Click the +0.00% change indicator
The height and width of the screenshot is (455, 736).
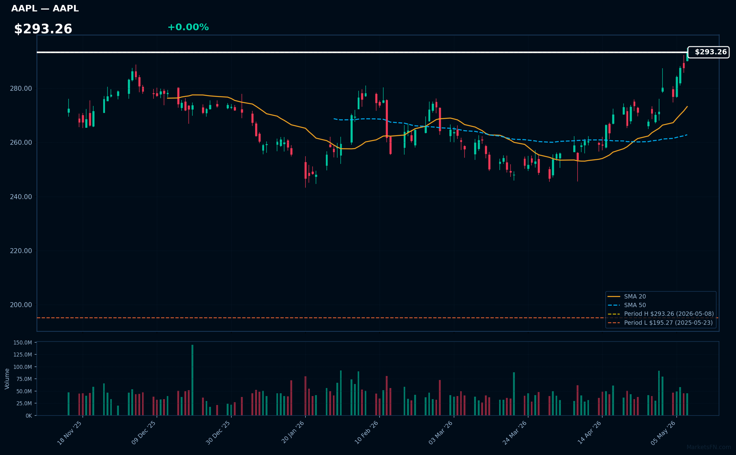tap(188, 27)
